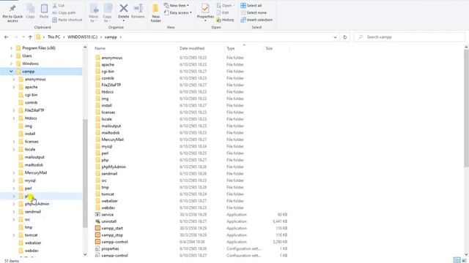Click the Rename icon
The width and height of the screenshot is (469, 263).
(x=138, y=12)
